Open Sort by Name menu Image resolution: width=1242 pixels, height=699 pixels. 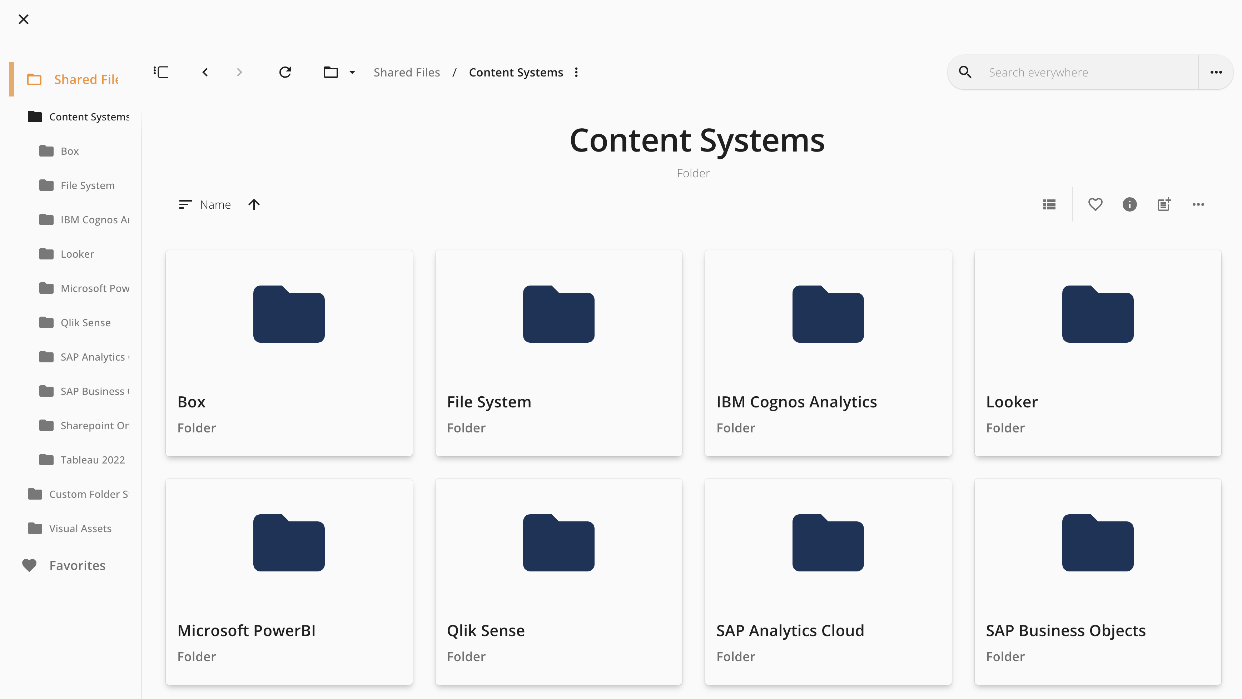pos(205,204)
